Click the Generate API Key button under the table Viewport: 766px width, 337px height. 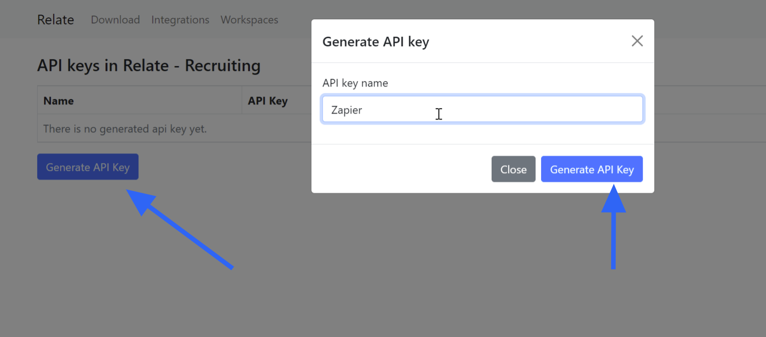(88, 167)
